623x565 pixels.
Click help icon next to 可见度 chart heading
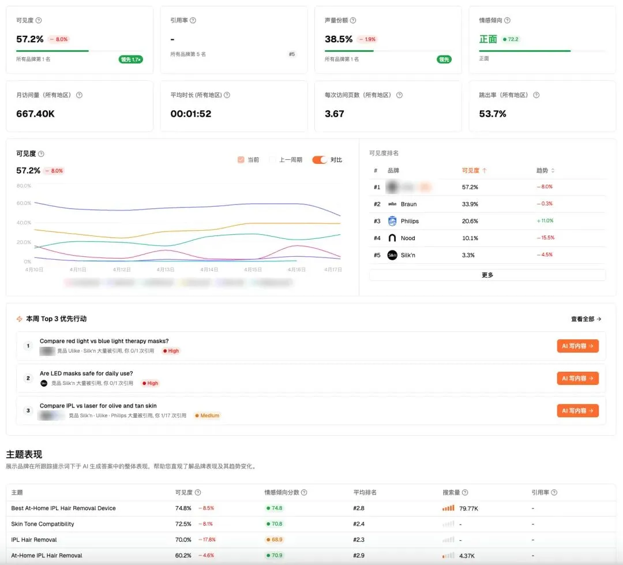point(42,154)
